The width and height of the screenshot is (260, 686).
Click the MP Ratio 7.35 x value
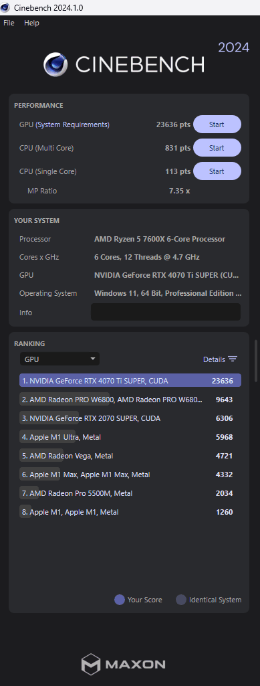click(x=180, y=191)
